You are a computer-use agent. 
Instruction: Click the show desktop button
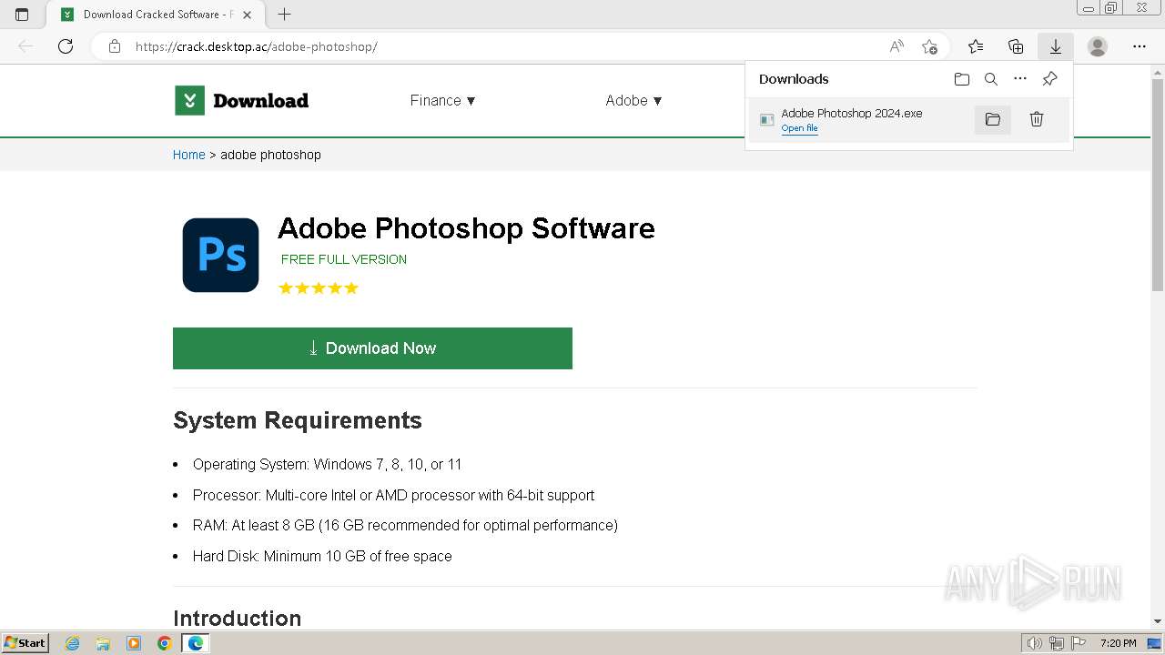point(1154,643)
